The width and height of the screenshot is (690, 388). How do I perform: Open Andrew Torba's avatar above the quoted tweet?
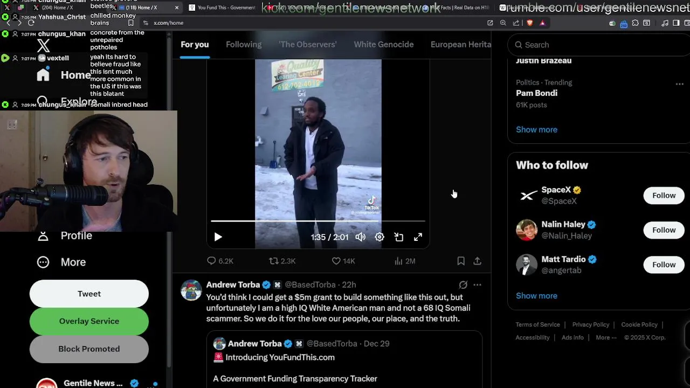click(x=191, y=290)
